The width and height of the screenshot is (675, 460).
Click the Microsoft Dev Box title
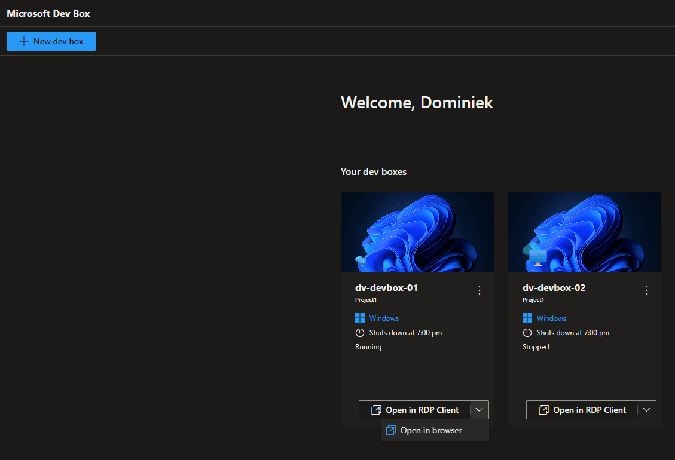[48, 13]
